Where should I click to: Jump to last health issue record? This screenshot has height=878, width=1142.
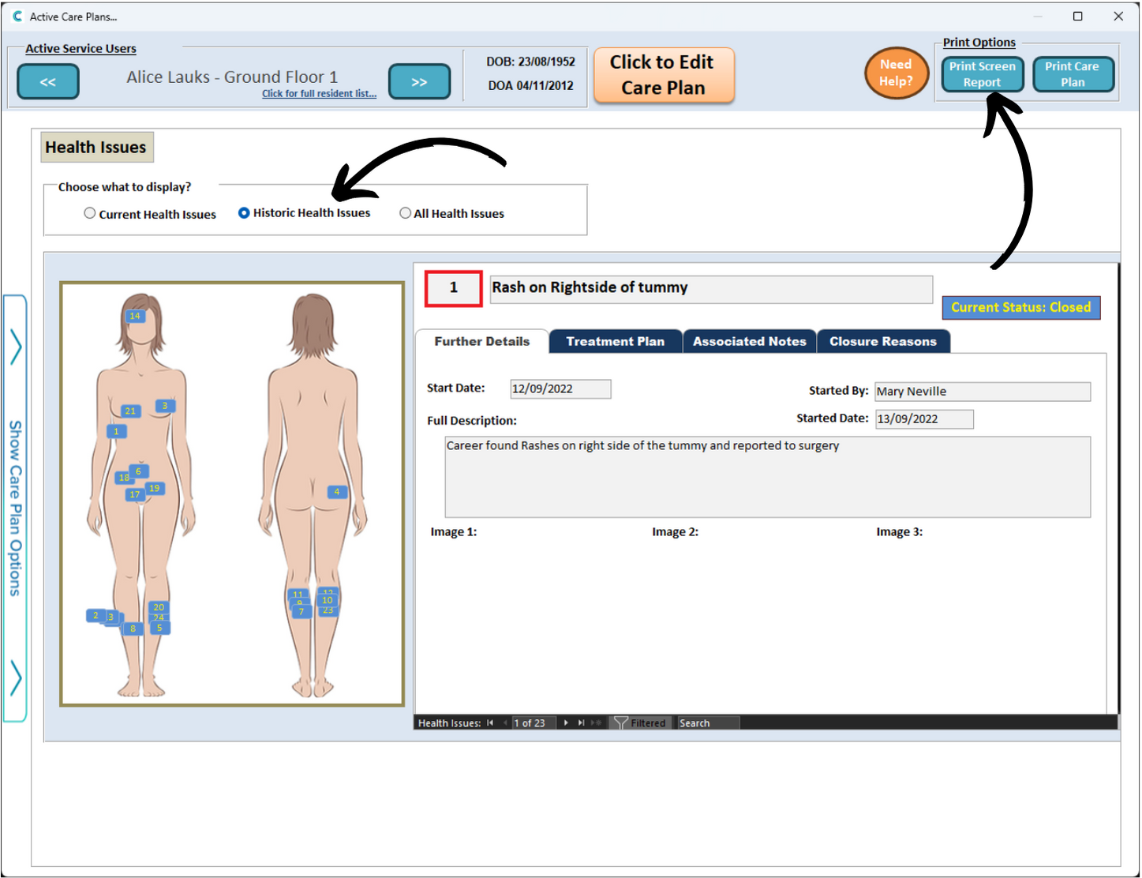[x=581, y=722]
